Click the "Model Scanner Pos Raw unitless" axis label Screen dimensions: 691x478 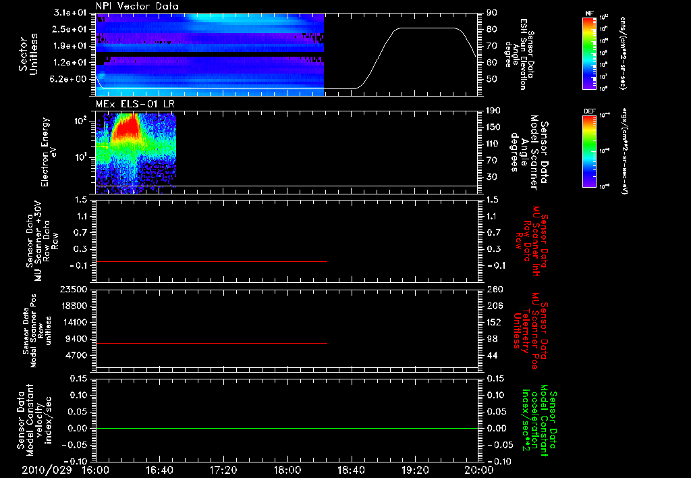pos(36,331)
